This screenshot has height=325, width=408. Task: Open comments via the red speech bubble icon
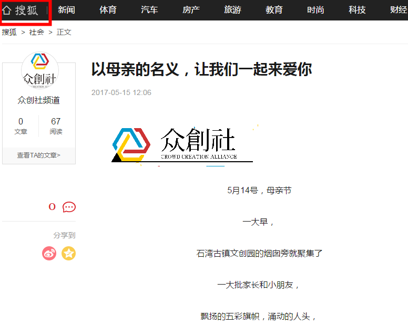[69, 207]
